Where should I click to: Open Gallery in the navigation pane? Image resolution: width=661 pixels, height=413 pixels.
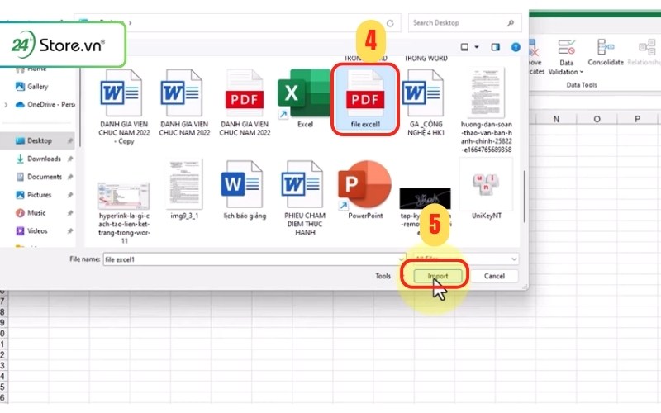coord(32,87)
